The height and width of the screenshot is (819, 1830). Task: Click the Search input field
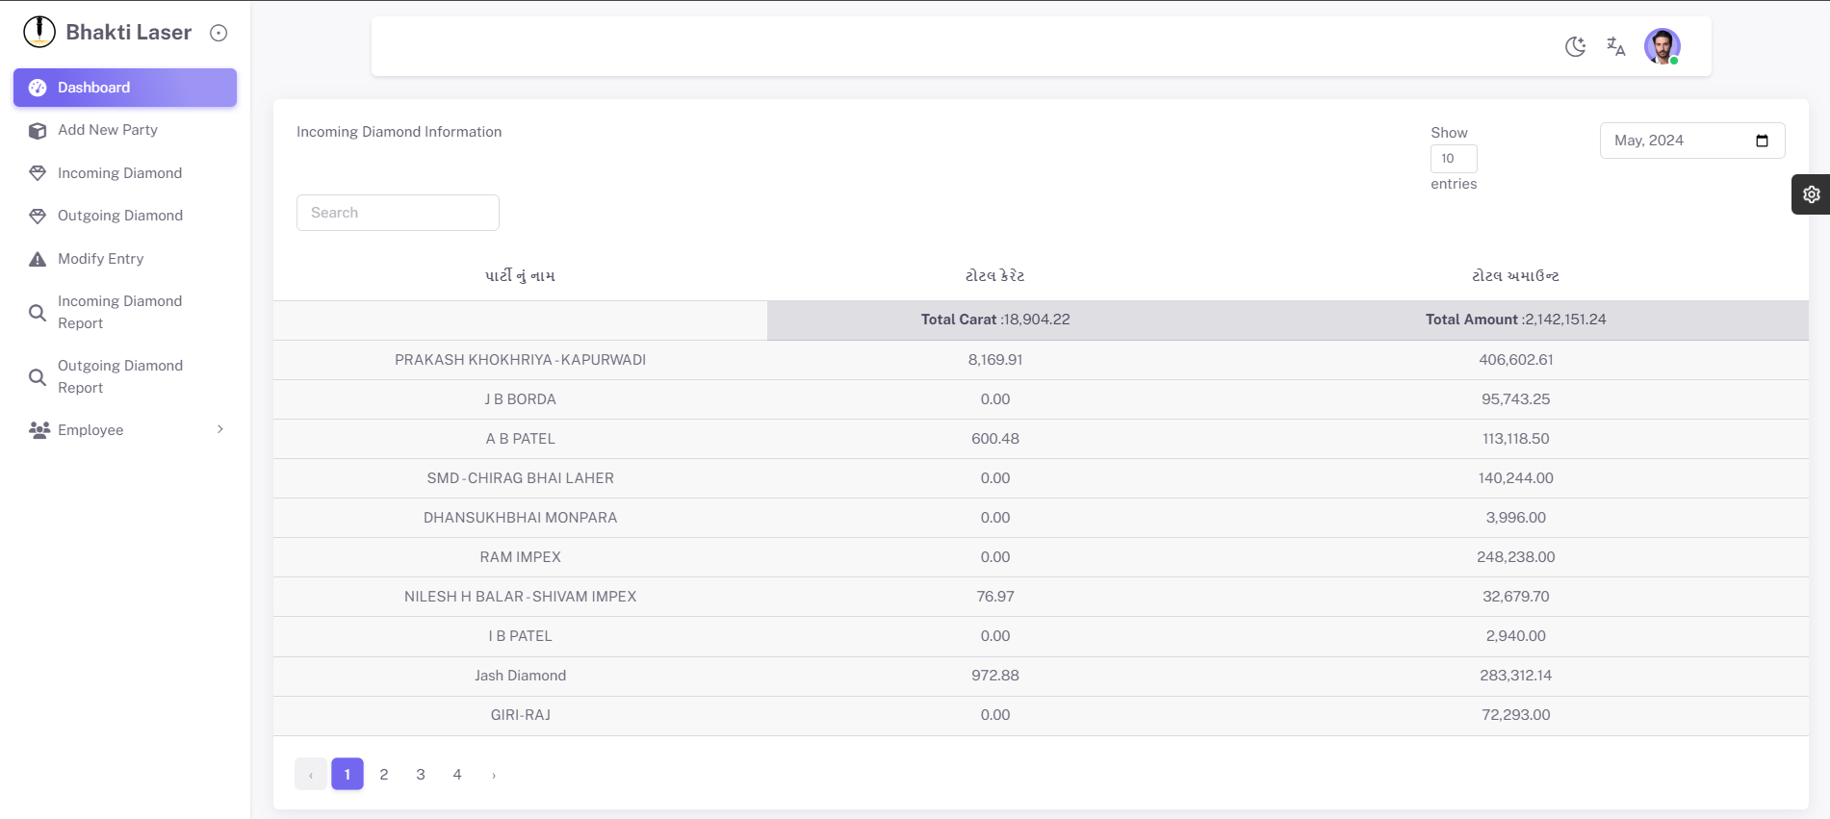pos(398,213)
